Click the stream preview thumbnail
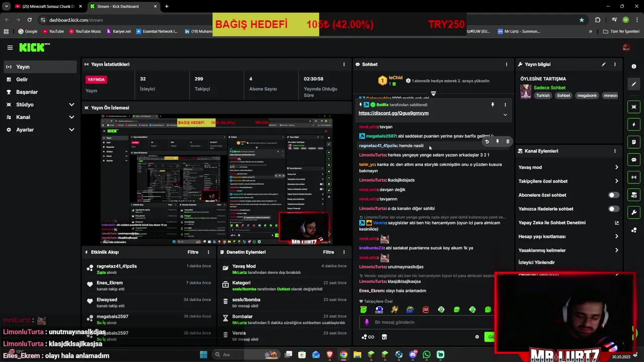This screenshot has height=362, width=644. click(x=216, y=180)
